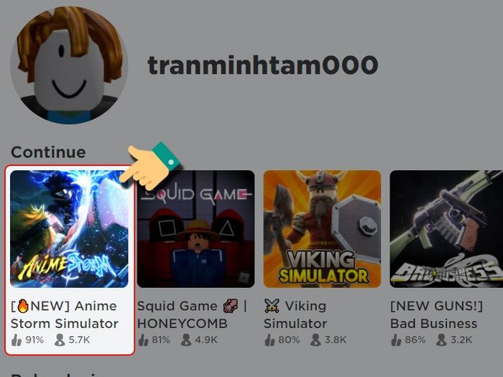The width and height of the screenshot is (503, 377).
Task: Open the Squid Game thumbnail image
Action: (195, 229)
